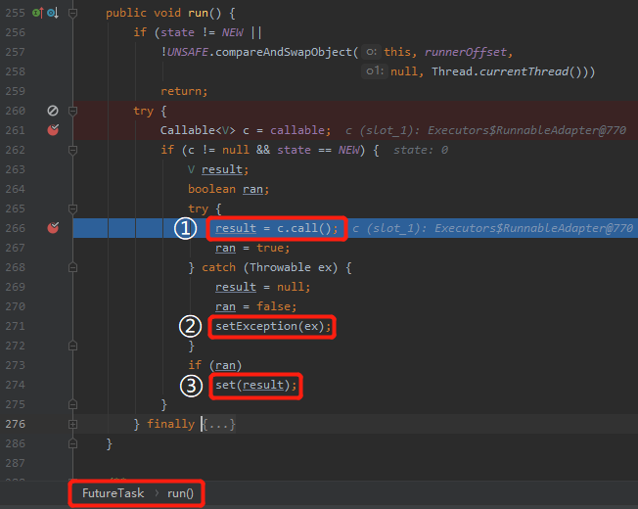Click the set(result) call

pos(256,385)
